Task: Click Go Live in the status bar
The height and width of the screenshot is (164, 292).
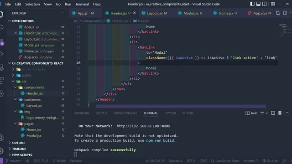Action: click(271, 161)
